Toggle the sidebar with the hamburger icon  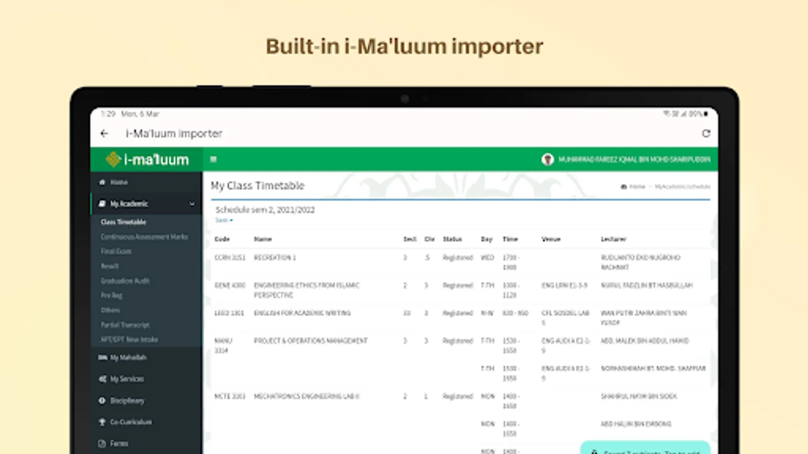213,159
